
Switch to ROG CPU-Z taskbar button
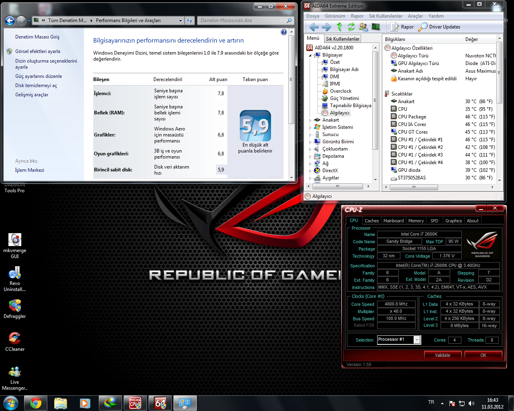pyautogui.click(x=135, y=403)
